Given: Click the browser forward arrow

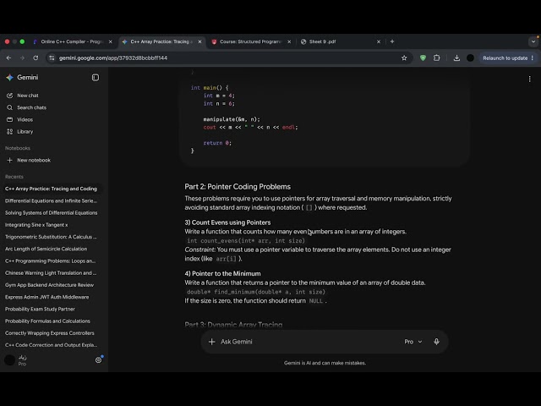Looking at the screenshot, I should point(22,58).
